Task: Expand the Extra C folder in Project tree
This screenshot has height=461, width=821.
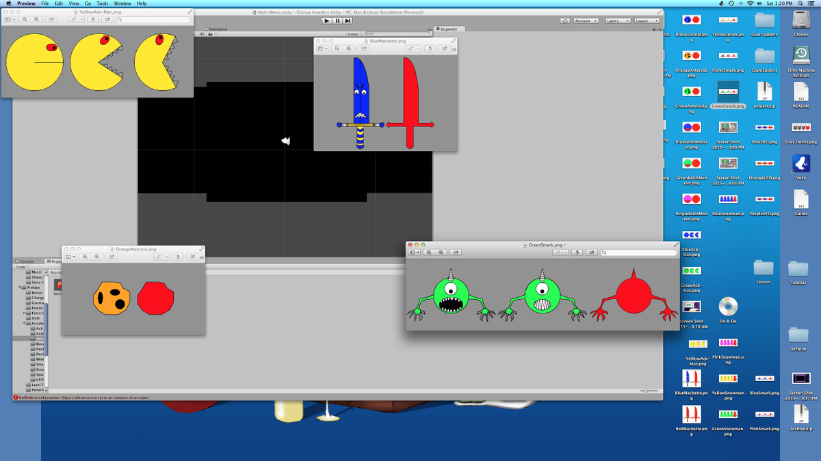Action: coord(24,313)
